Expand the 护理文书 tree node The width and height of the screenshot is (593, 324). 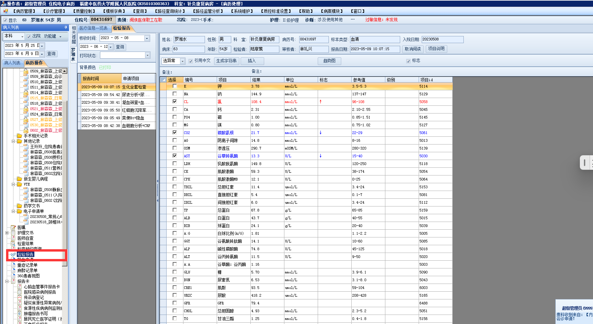[7, 233]
